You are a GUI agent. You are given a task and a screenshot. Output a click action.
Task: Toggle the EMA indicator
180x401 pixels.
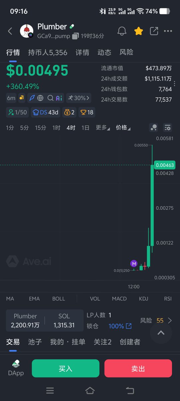click(x=34, y=299)
